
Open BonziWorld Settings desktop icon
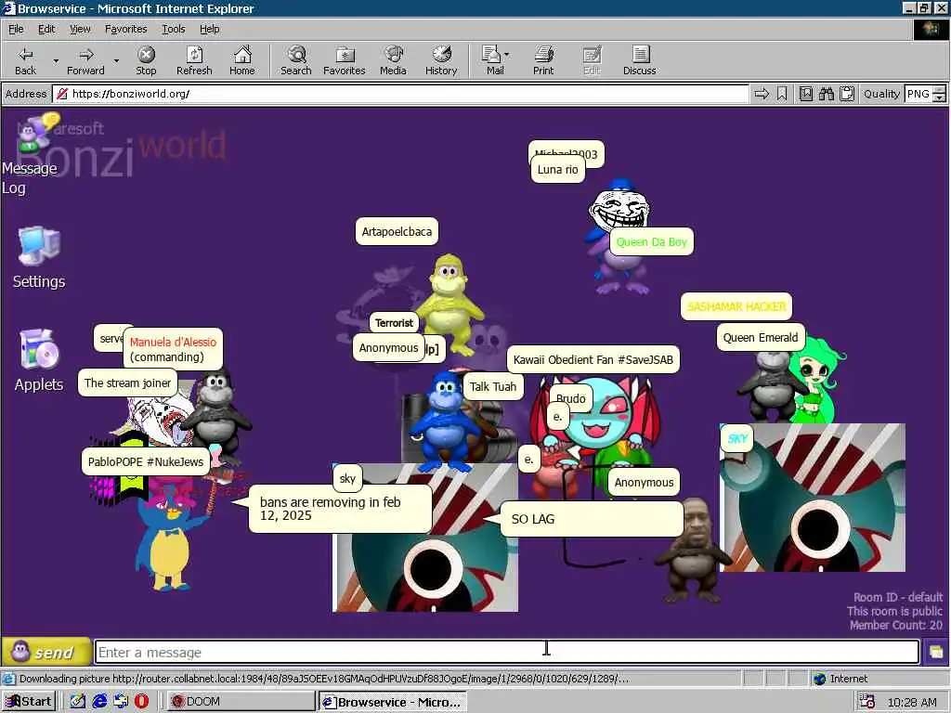click(39, 258)
